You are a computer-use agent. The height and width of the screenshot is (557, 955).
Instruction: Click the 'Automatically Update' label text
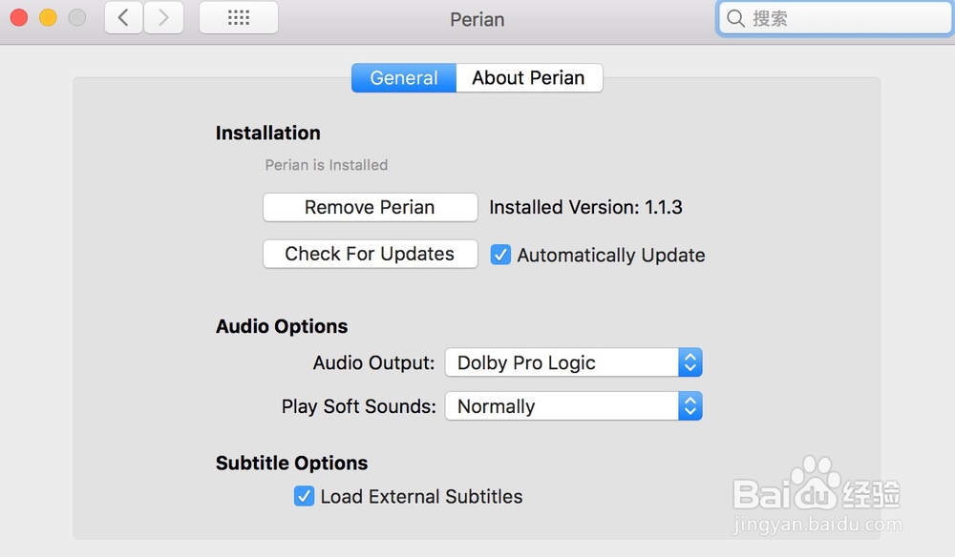point(611,256)
